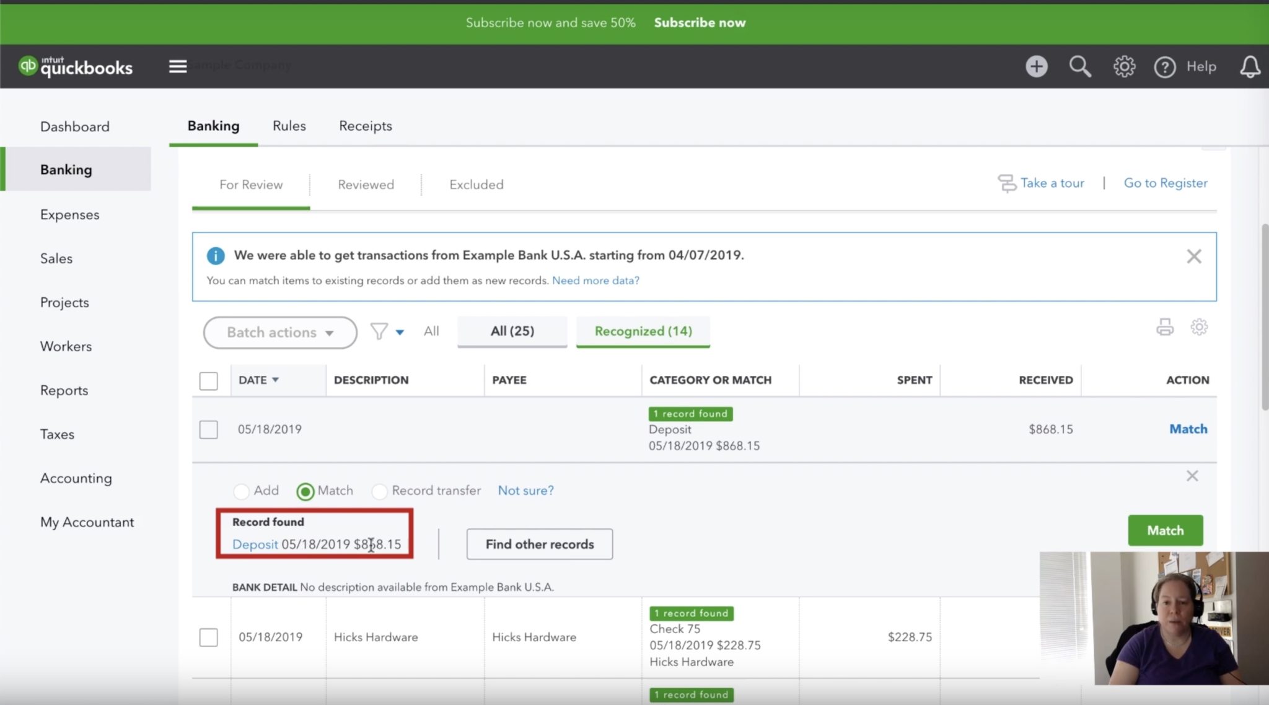Click Subscribe now in green banner
1269x705 pixels.
700,22
